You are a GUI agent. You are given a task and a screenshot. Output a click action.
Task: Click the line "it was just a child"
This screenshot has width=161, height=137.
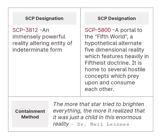point(97,117)
